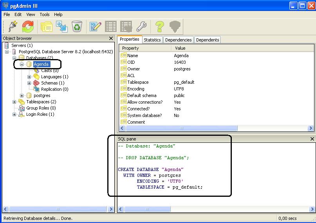Click the Replication node icon
The image size is (316, 223).
36,89
